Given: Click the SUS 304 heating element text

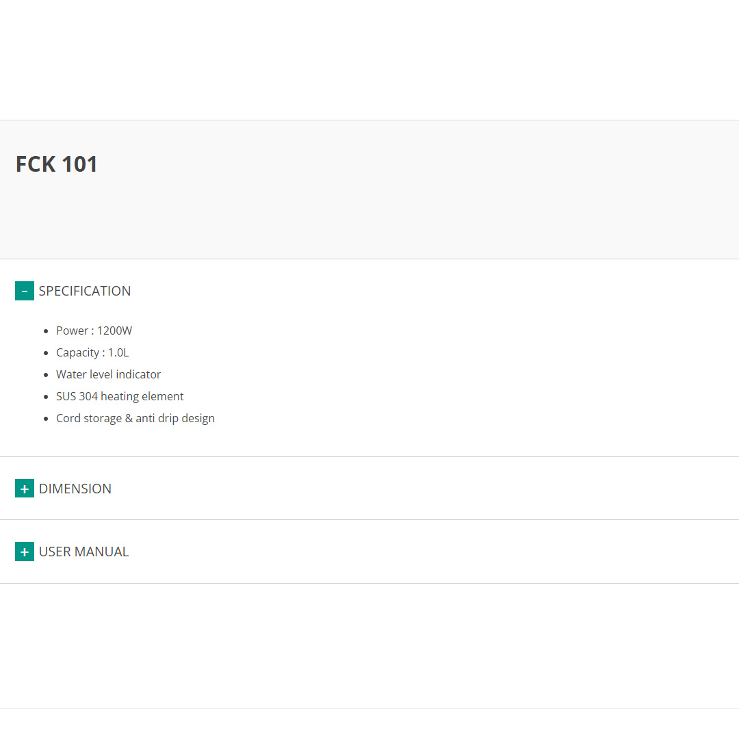Looking at the screenshot, I should tap(120, 396).
